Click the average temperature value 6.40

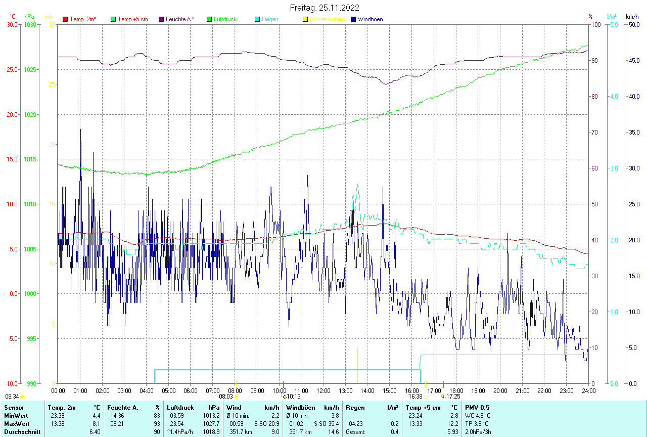tap(95, 432)
